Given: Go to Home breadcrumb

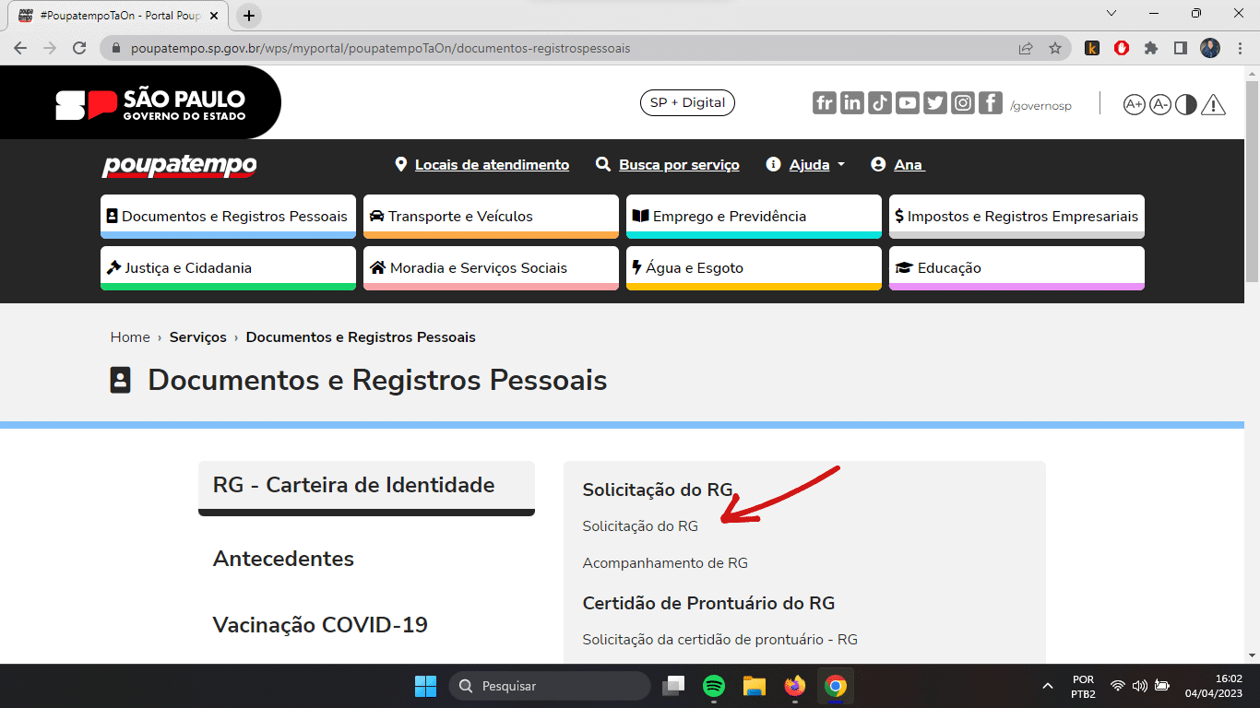Looking at the screenshot, I should [x=130, y=337].
